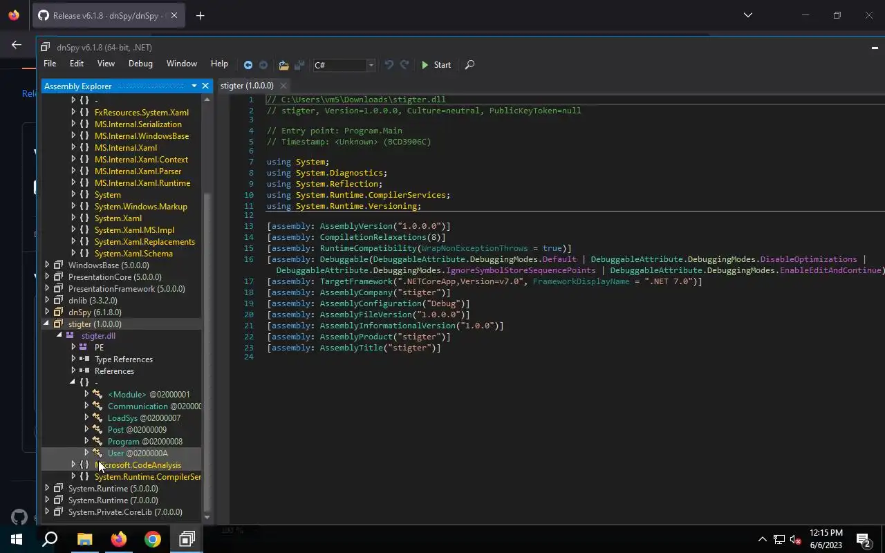This screenshot has width=885, height=553.
Task: Expand the References node under stigter.dll
Action: pyautogui.click(x=73, y=371)
